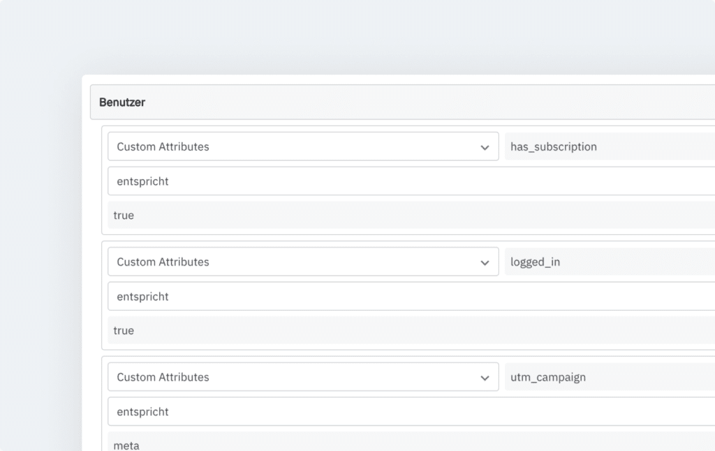Viewport: 715px width, 451px height.
Task: Select the entspricht operator under utm_campaign
Action: pos(411,412)
